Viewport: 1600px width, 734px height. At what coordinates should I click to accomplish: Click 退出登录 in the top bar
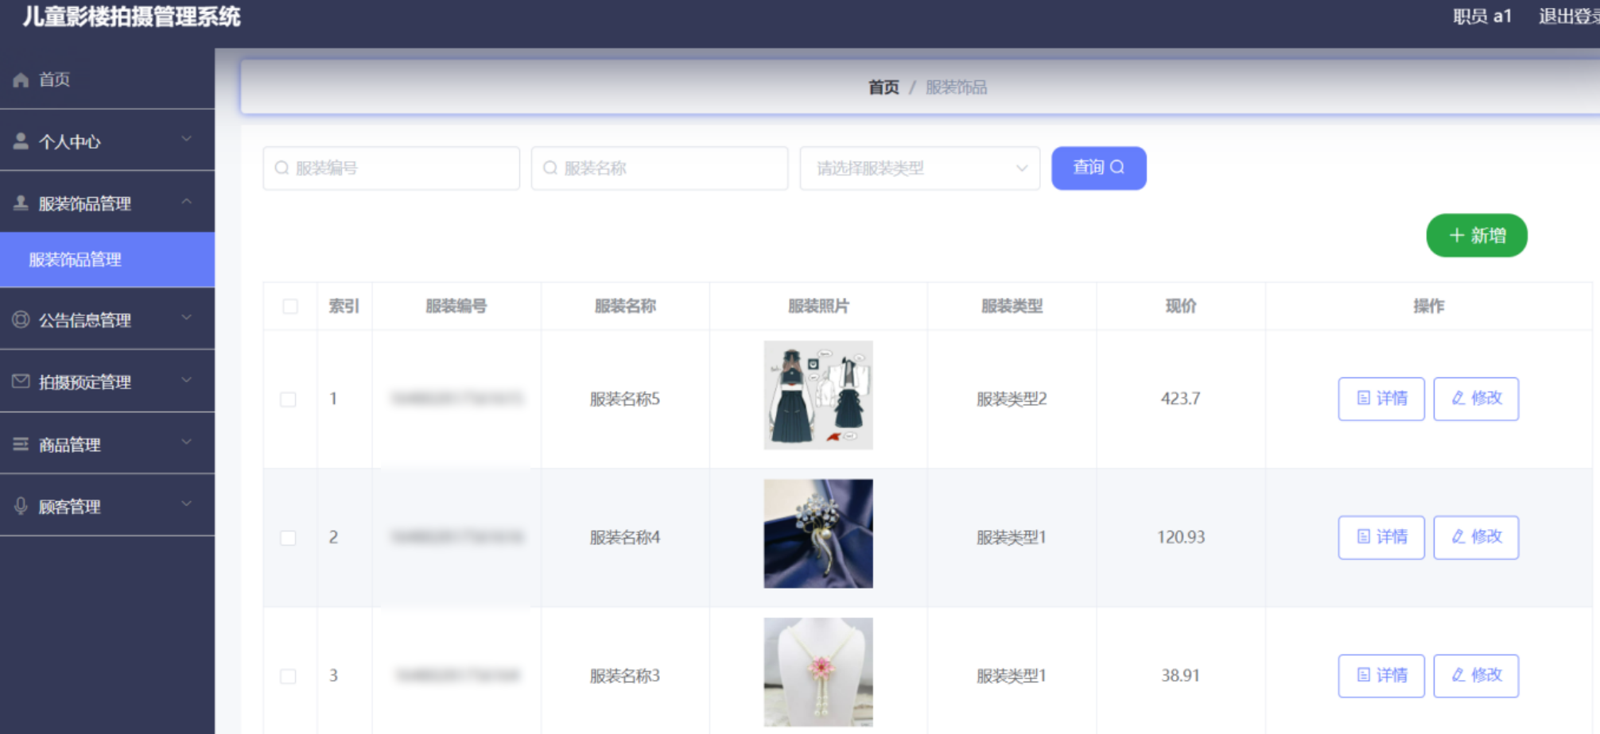[x=1569, y=17]
